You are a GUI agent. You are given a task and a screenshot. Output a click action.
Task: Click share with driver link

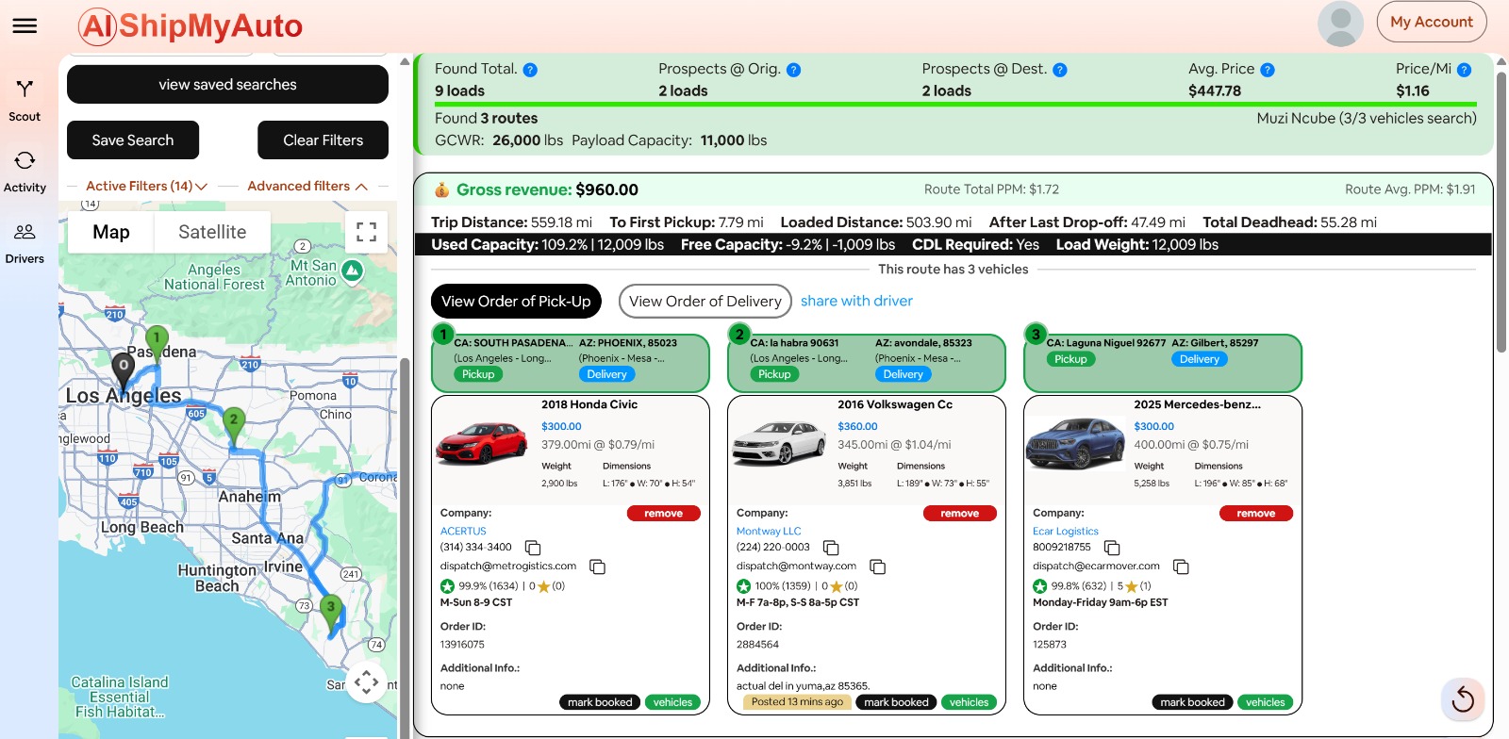click(856, 301)
